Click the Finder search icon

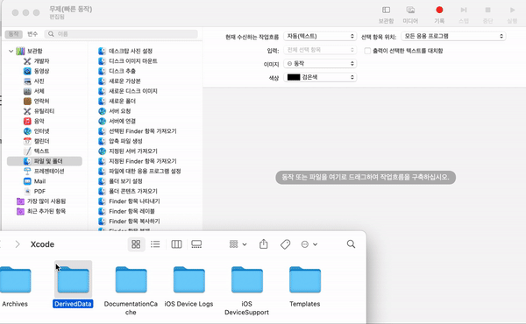click(351, 244)
